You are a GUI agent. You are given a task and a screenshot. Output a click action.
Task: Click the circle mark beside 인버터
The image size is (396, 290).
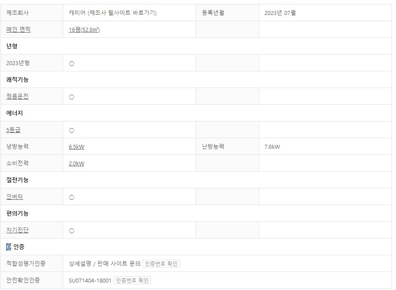(x=72, y=198)
